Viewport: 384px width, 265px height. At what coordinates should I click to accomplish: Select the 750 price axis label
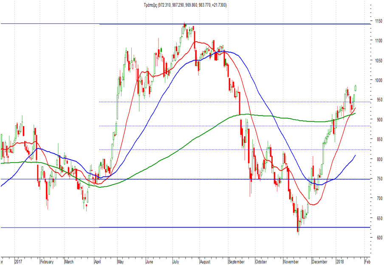tap(380, 179)
